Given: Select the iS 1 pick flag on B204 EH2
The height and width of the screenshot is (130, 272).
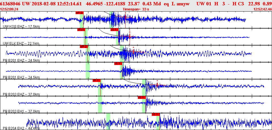Looking at the screenshot, I should [155, 114].
